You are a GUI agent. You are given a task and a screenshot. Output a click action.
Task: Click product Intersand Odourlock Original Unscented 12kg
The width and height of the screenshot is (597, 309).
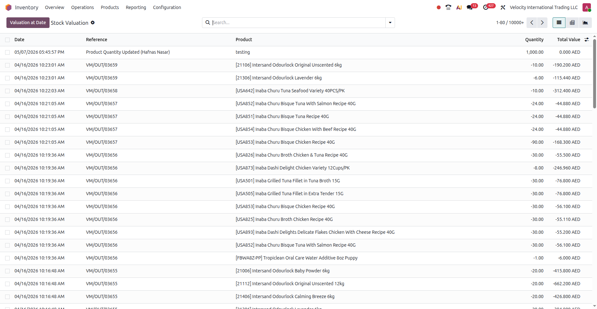(290, 284)
